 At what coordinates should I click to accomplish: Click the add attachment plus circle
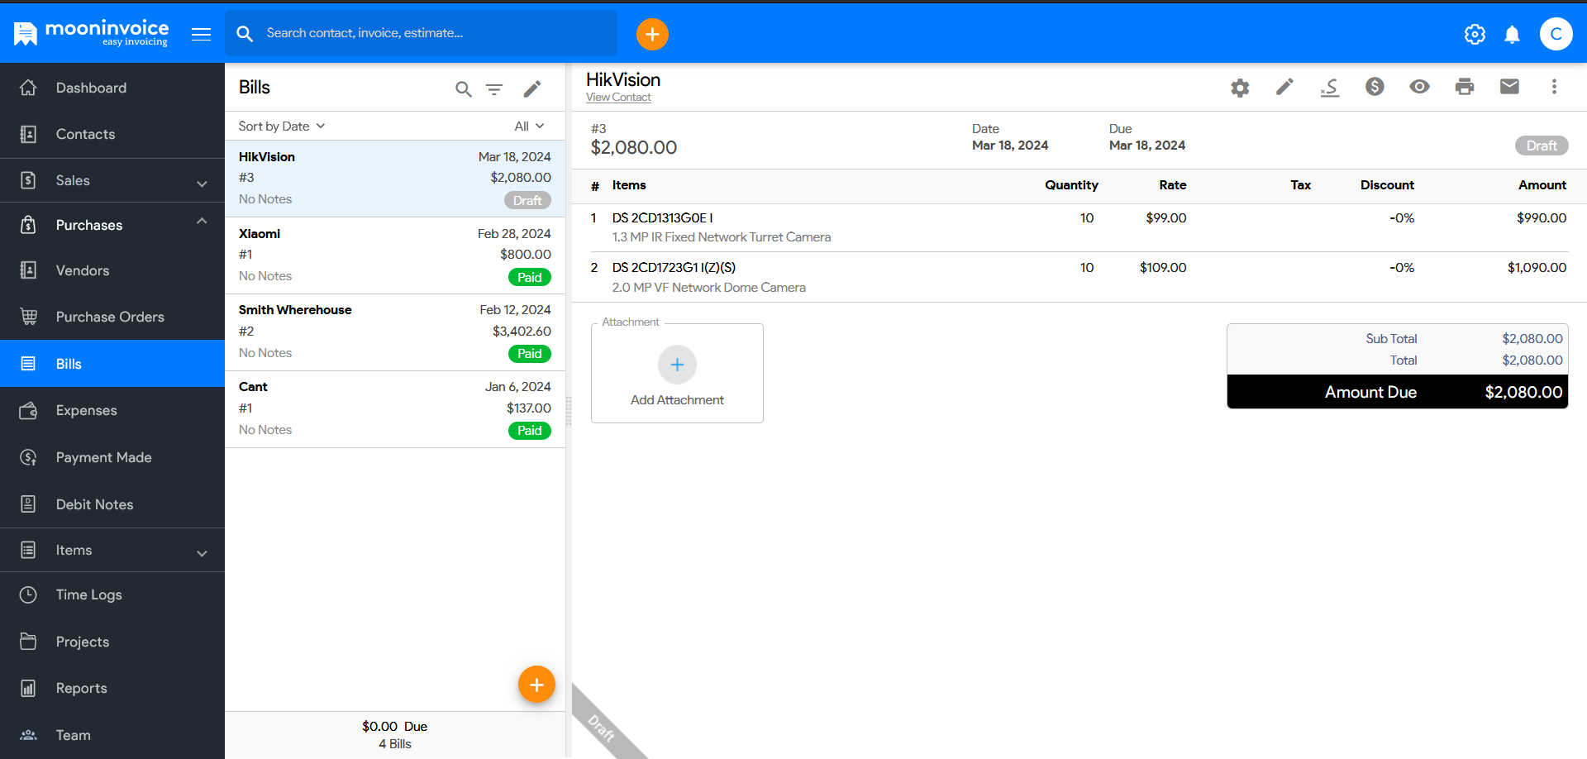pyautogui.click(x=677, y=365)
